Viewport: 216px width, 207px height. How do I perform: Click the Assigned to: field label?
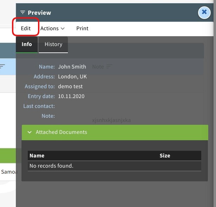(x=40, y=86)
